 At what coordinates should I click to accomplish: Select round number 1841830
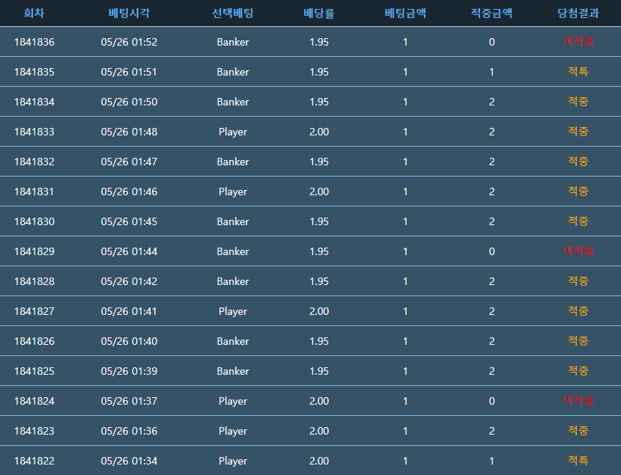34,221
